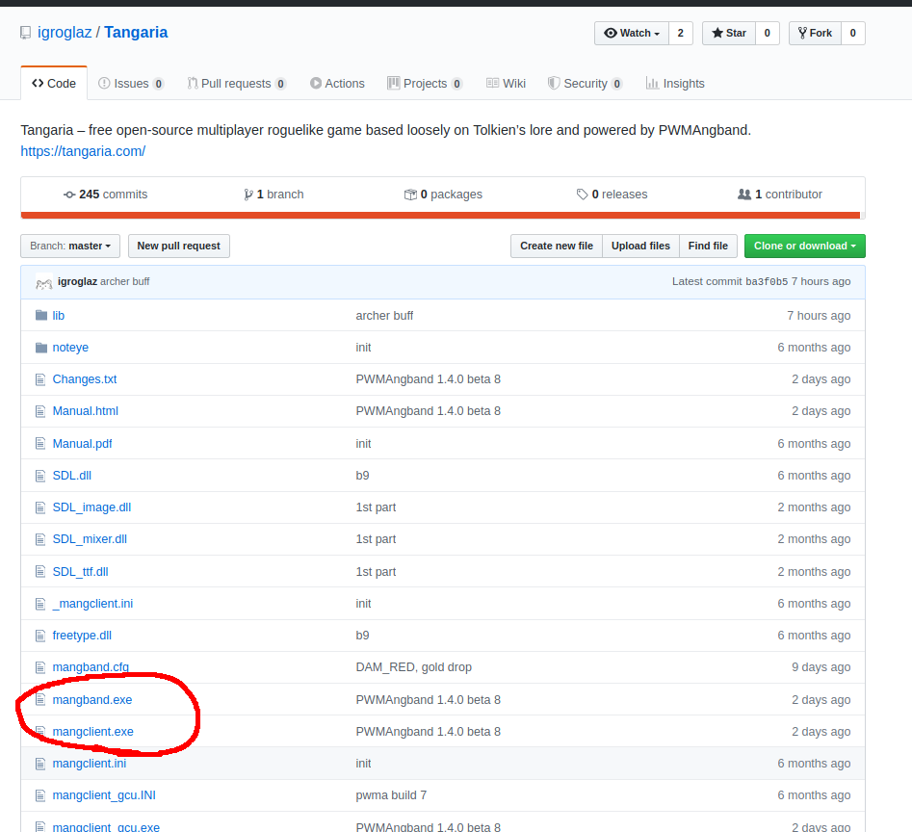Click the file icon beside _mangclient.ini
Image resolution: width=912 pixels, height=832 pixels.
tap(40, 604)
